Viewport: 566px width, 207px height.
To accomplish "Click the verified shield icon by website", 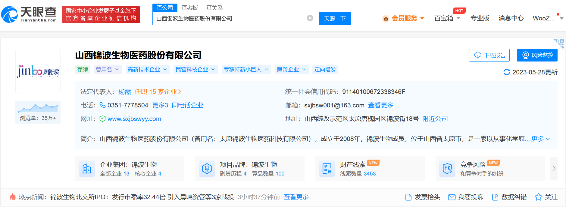I will coord(102,119).
